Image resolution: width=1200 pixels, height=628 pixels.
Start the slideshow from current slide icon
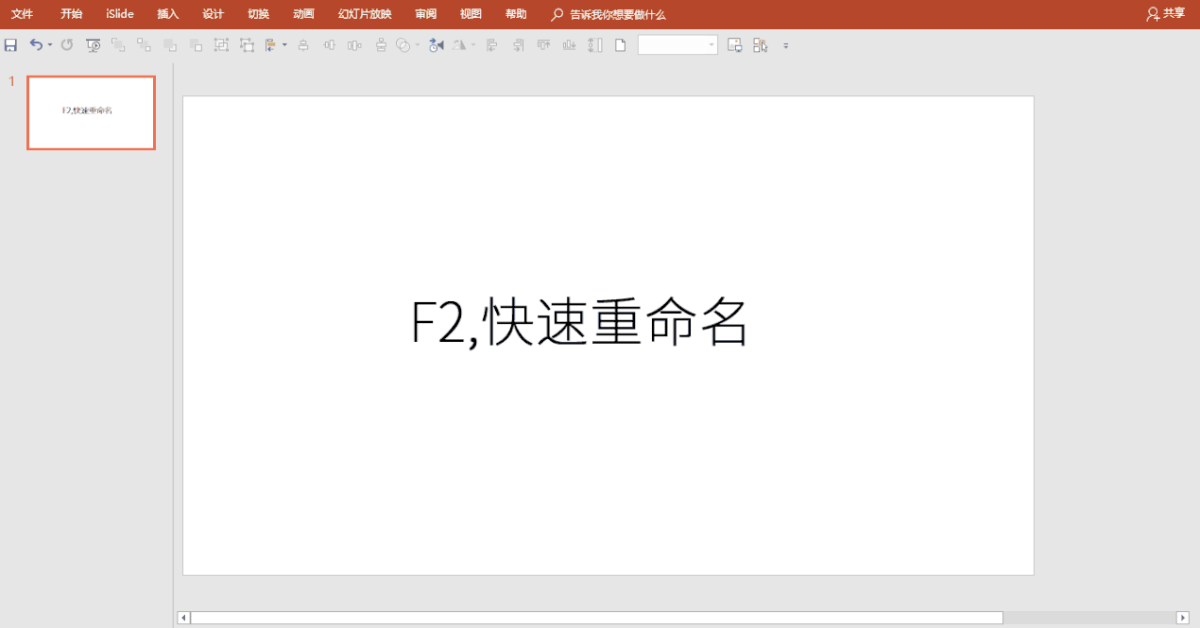pos(94,44)
